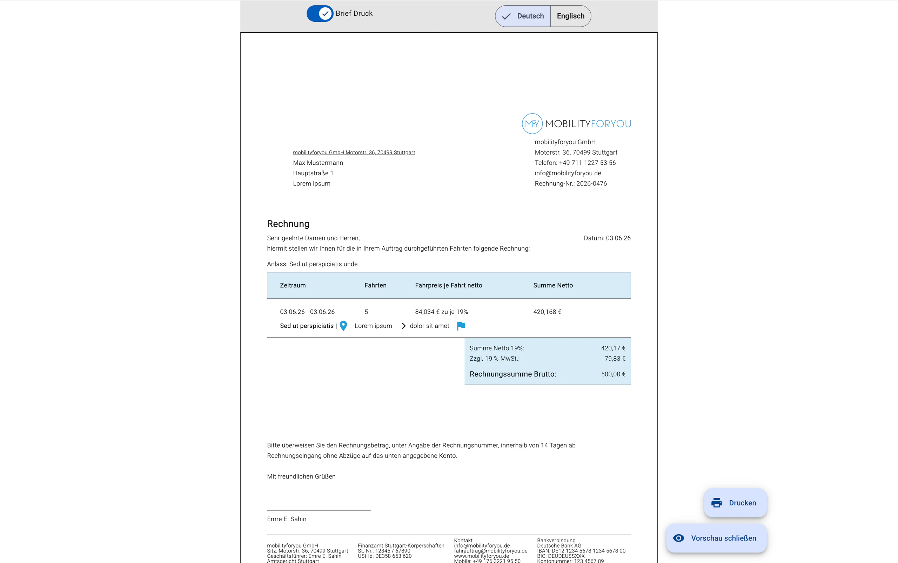Click info@mobilityforyou.de in letterhead
898x563 pixels.
(x=568, y=173)
